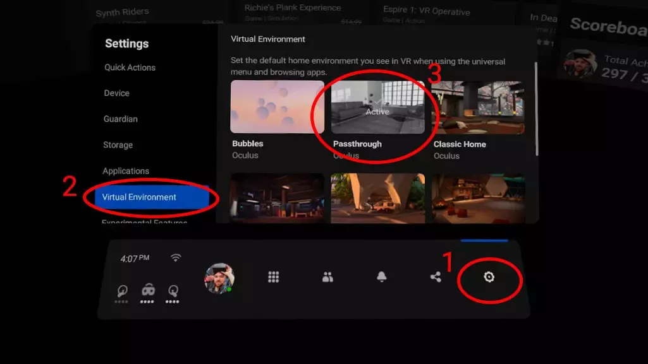Screen dimensions: 648x364
Task: Click the Bubbles label text
Action: [248, 143]
